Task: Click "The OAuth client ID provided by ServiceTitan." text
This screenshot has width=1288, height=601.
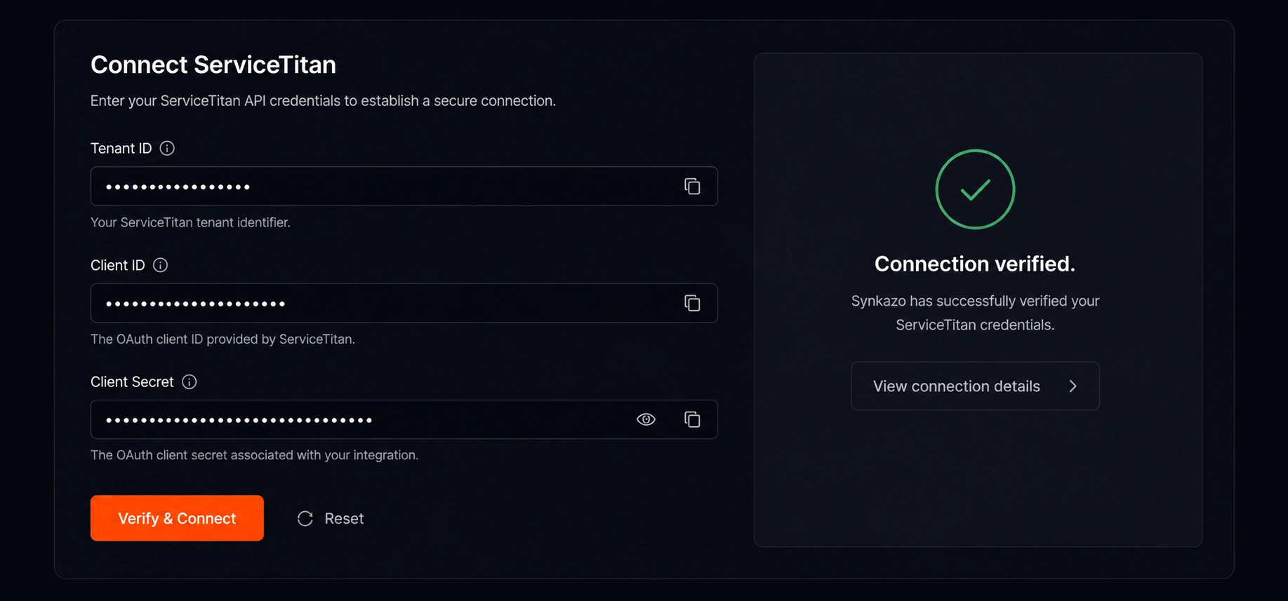Action: (x=223, y=339)
